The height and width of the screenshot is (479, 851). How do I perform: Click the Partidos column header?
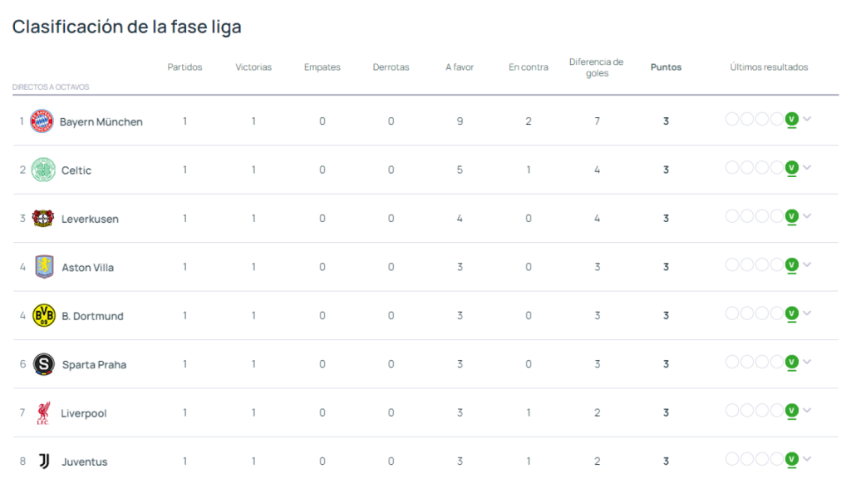(184, 67)
